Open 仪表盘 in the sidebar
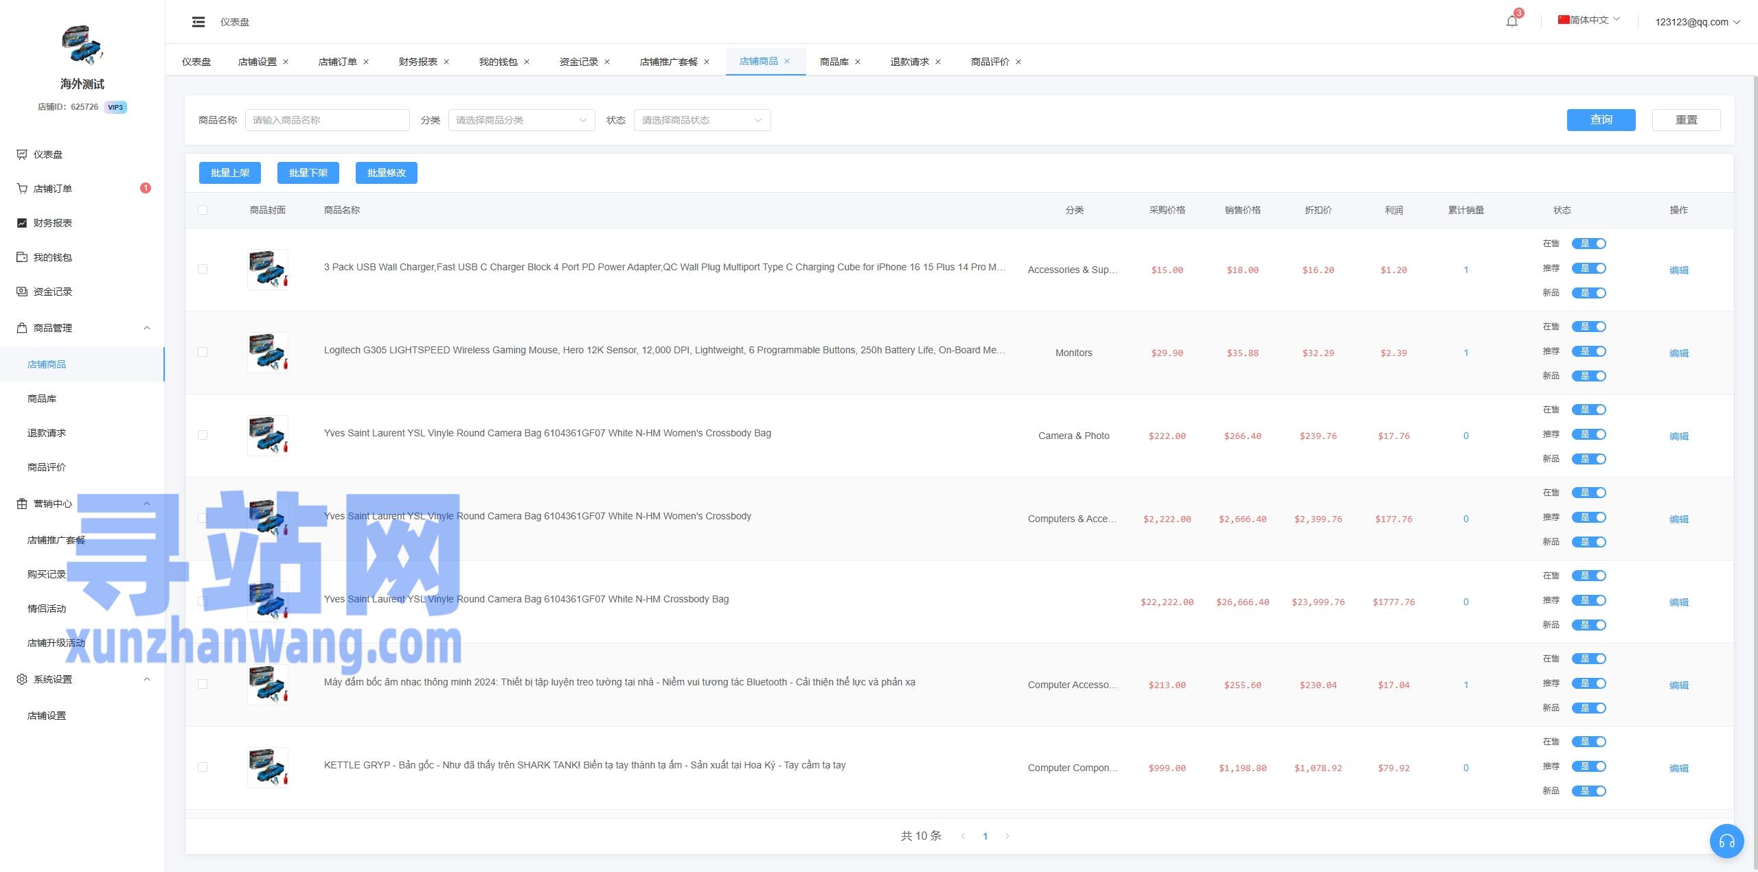Image resolution: width=1758 pixels, height=872 pixels. (x=82, y=154)
